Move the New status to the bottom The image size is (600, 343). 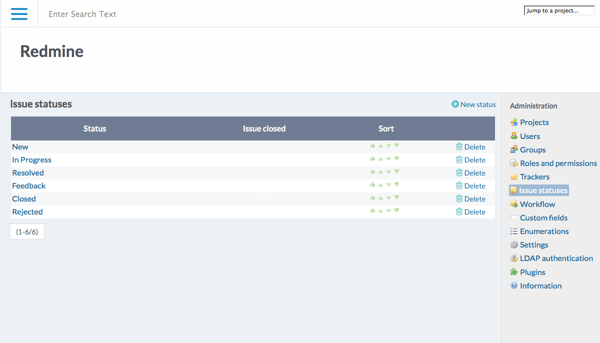396,145
